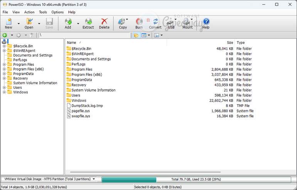Click the Extract toolbar icon

(x=88, y=22)
